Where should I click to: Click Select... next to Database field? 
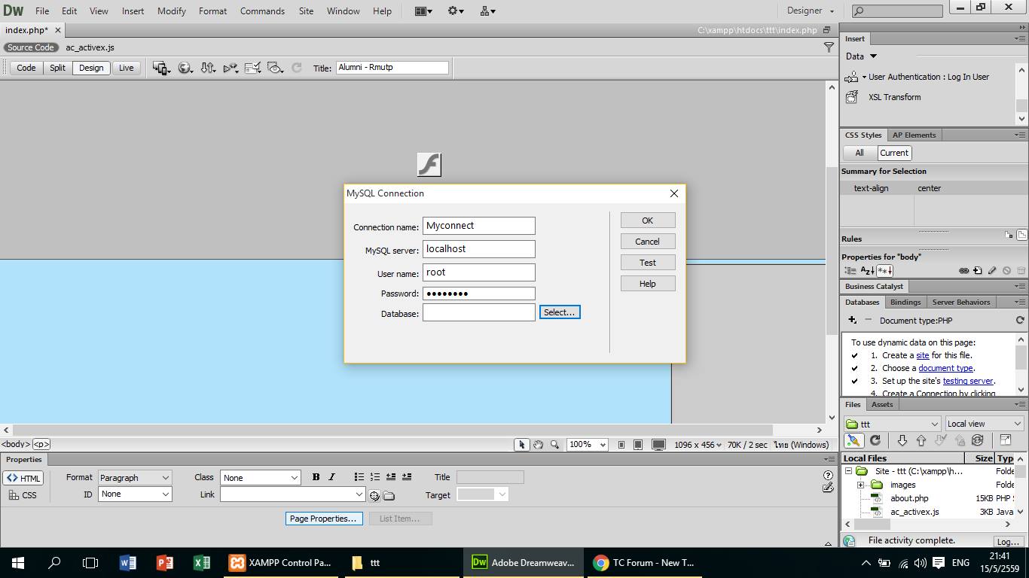(x=560, y=312)
